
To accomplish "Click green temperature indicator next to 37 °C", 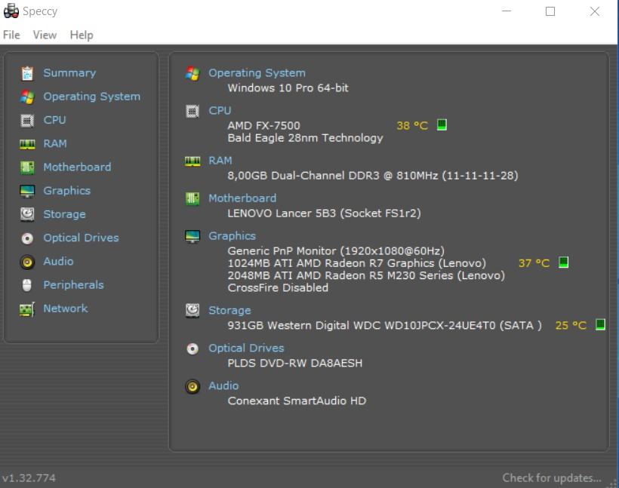I will click(x=563, y=262).
